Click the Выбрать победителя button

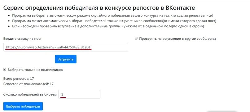(x=23, y=106)
